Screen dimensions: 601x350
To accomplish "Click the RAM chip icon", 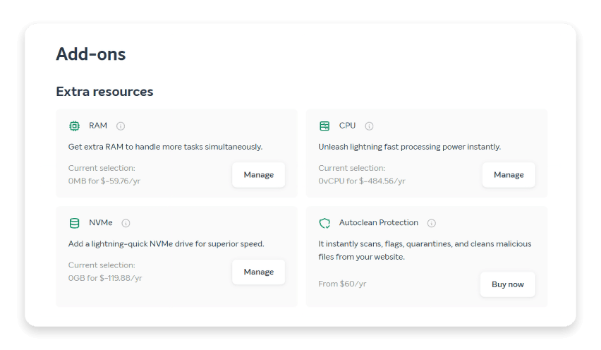I will tap(74, 126).
